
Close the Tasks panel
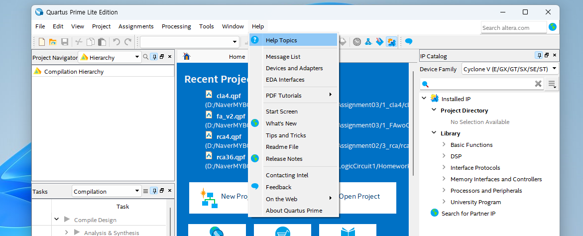[x=170, y=191]
